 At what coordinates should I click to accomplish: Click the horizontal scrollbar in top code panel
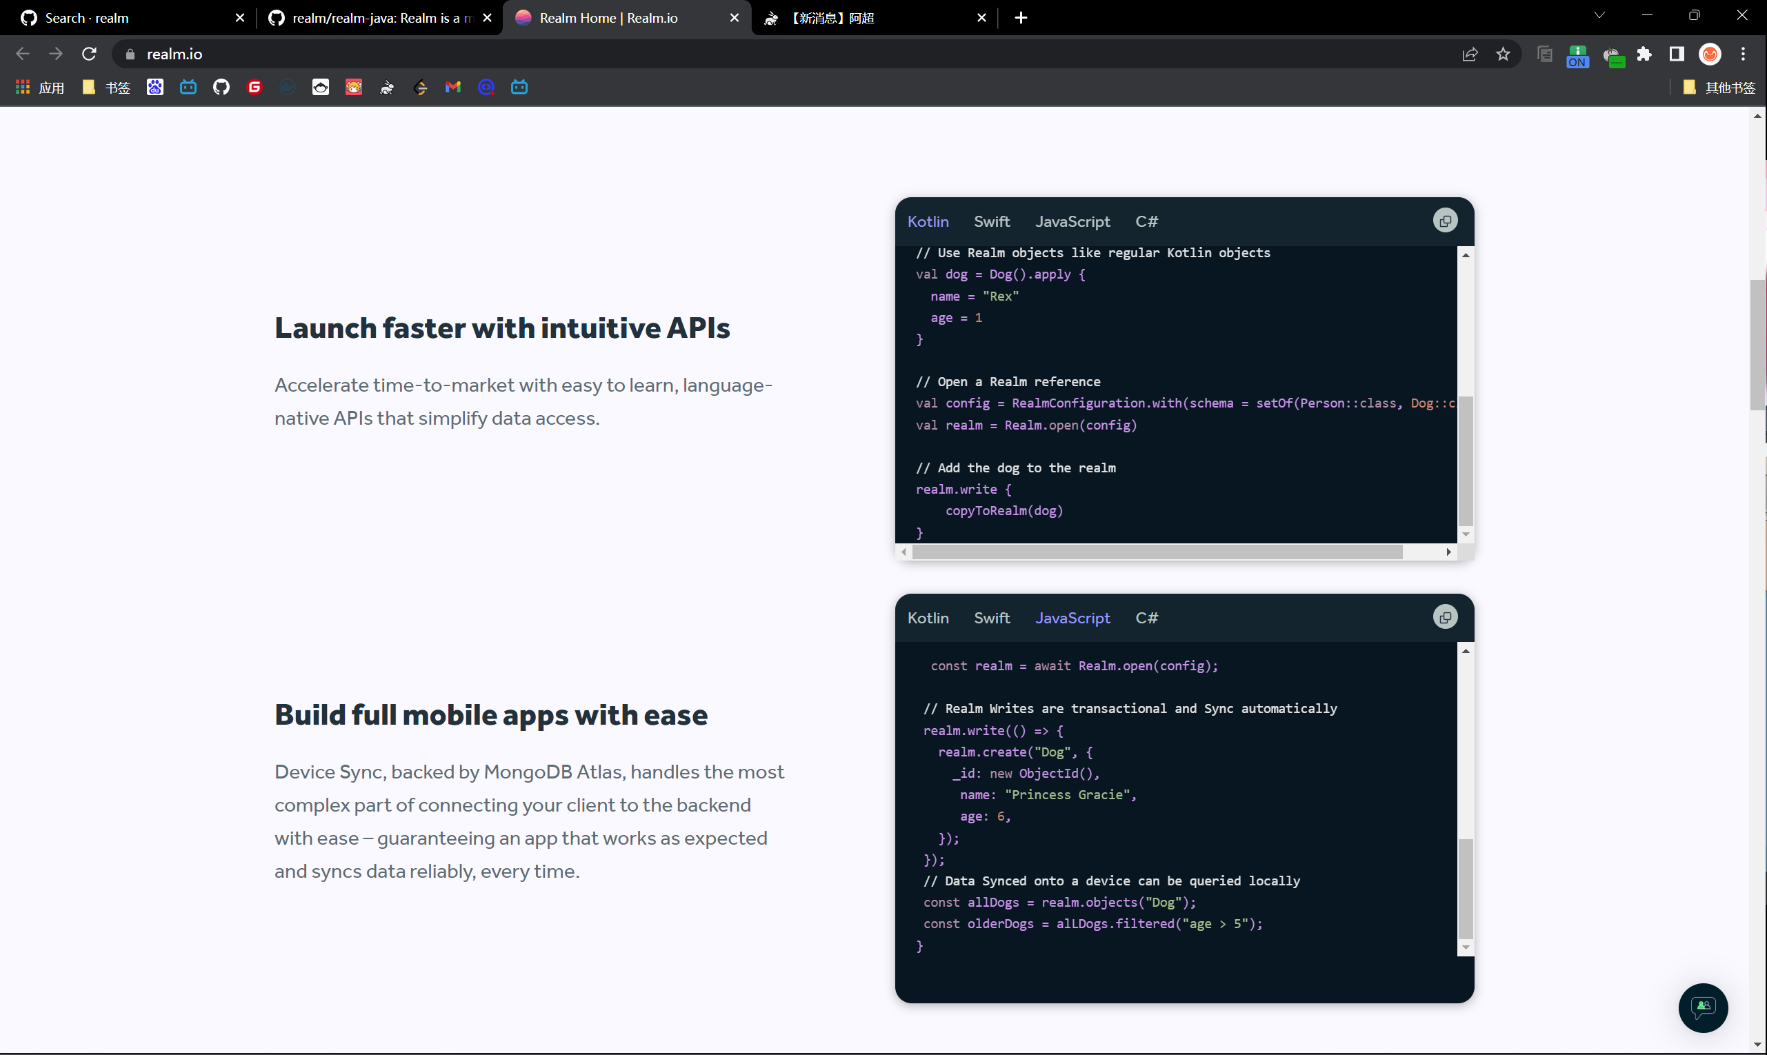[x=1156, y=552]
